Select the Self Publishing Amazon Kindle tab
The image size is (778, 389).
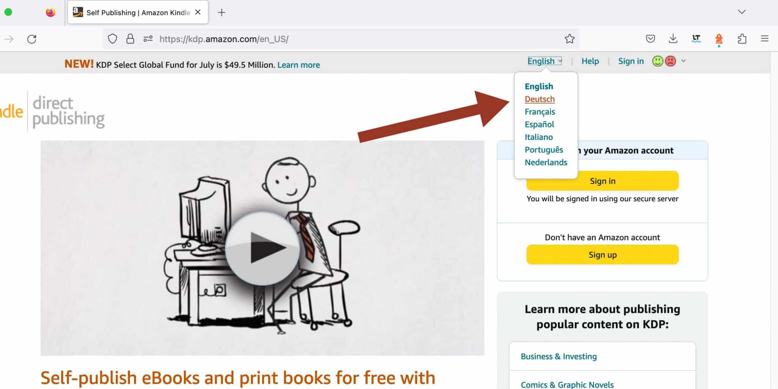pos(138,13)
